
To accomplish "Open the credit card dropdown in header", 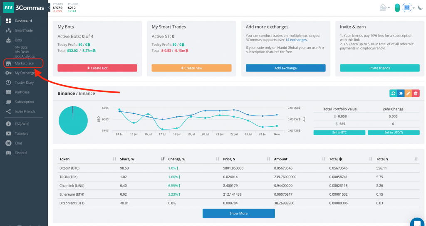I will pyautogui.click(x=385, y=7).
